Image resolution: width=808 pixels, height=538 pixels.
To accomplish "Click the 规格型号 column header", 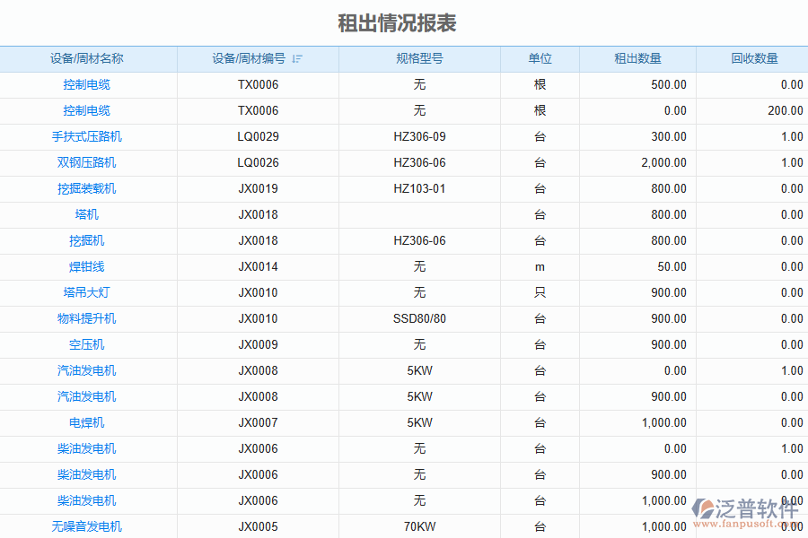I will point(419,59).
